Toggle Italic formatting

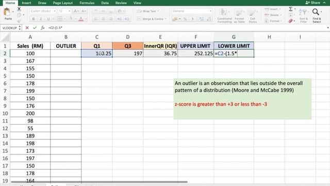41,19
